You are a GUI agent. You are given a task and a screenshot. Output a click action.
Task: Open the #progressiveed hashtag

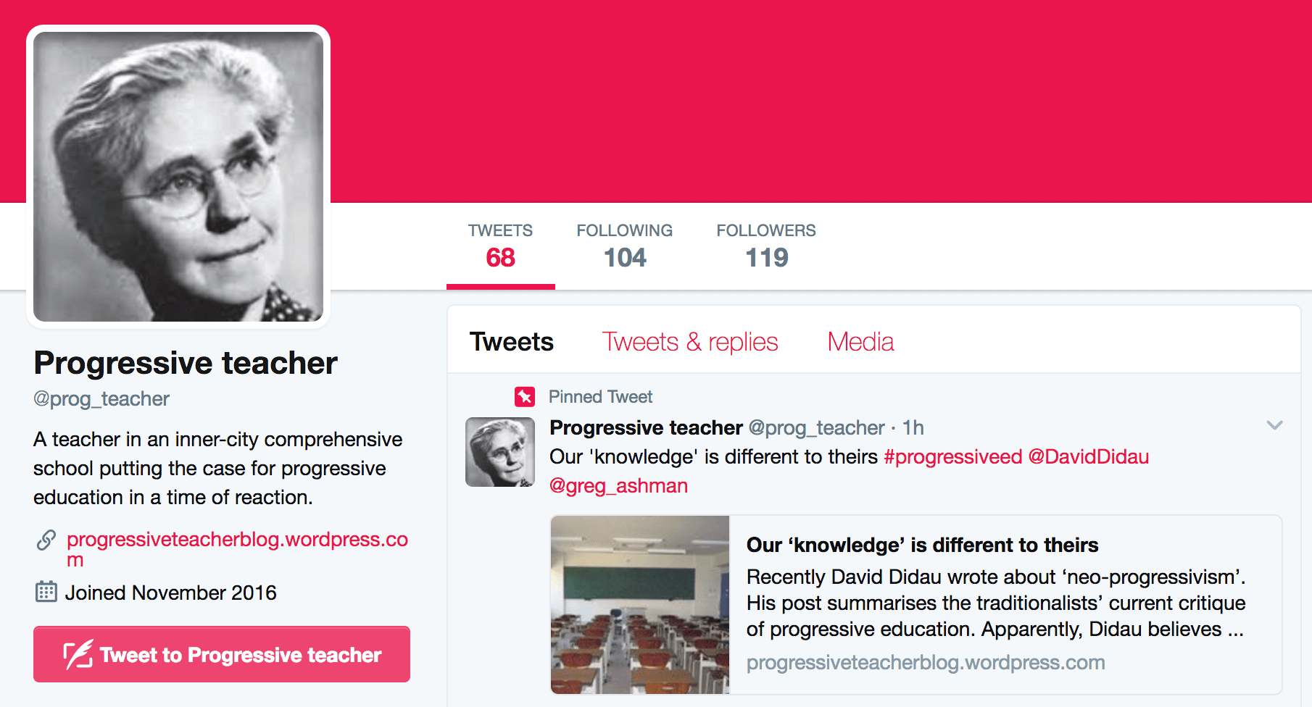[x=953, y=457]
